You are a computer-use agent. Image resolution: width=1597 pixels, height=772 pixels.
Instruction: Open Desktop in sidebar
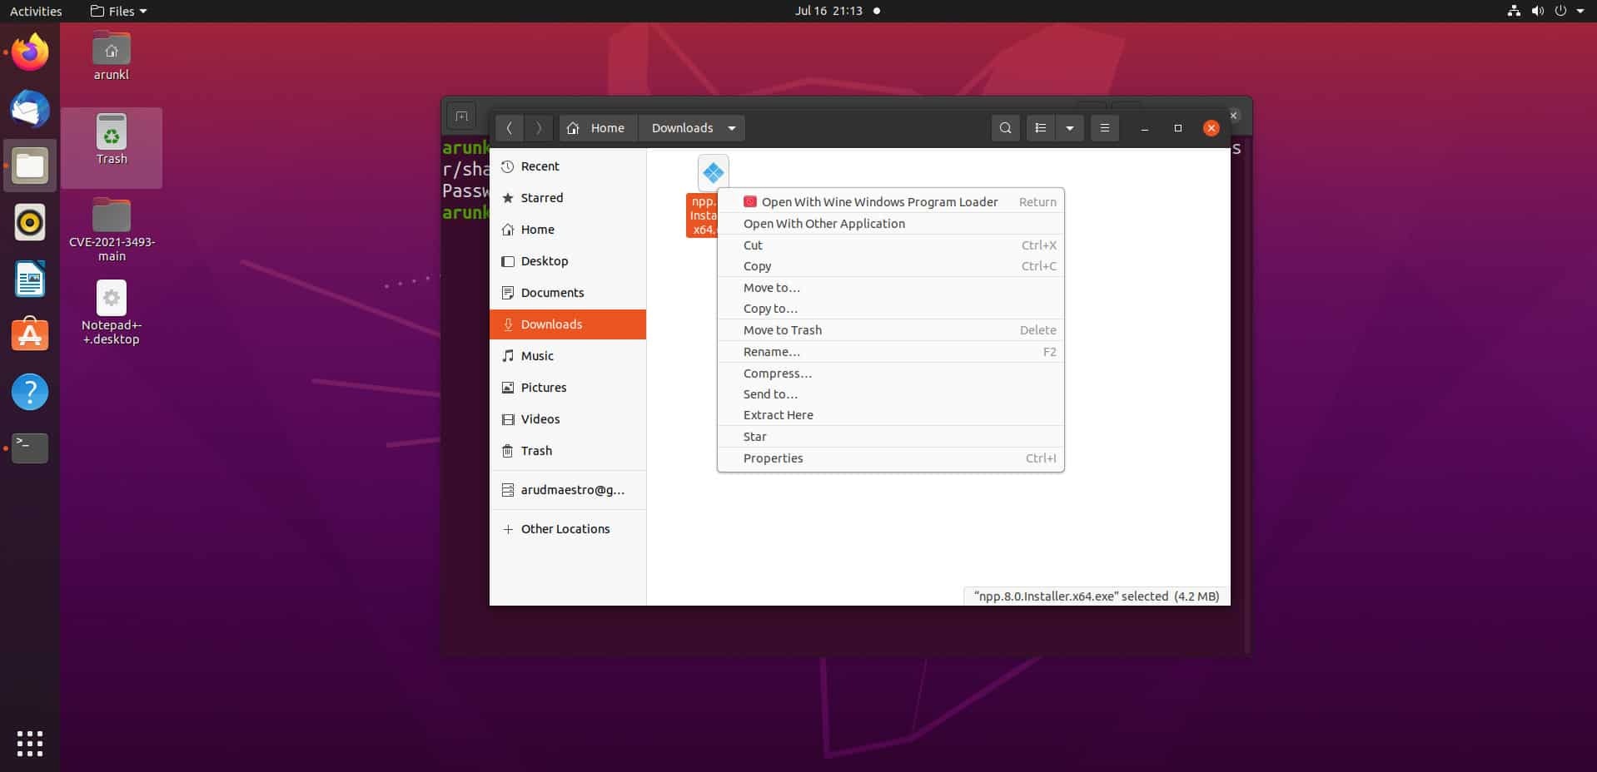pyautogui.click(x=568, y=261)
